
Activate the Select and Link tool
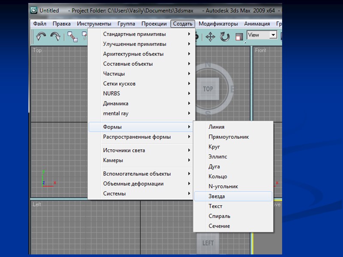pyautogui.click(x=72, y=37)
